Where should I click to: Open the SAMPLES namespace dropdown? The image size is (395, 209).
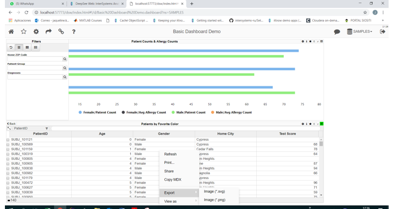coord(360,31)
